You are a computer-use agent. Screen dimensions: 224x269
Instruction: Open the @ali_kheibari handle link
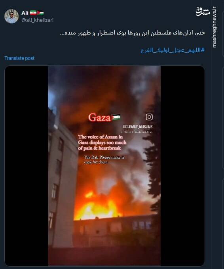coord(38,20)
